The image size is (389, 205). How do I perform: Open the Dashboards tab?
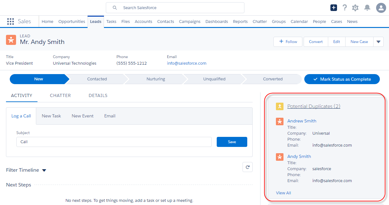(217, 21)
